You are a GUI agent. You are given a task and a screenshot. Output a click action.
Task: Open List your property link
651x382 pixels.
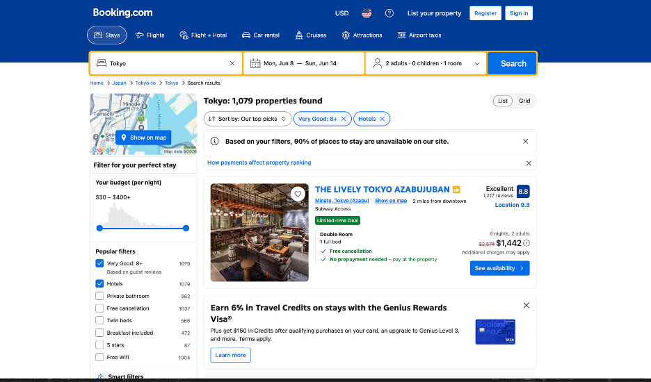(x=434, y=13)
